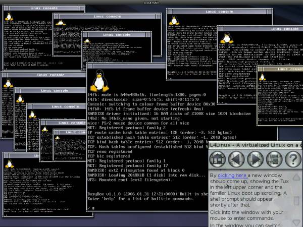Open the question mark help icon
The image size is (303, 227).
(293, 159)
